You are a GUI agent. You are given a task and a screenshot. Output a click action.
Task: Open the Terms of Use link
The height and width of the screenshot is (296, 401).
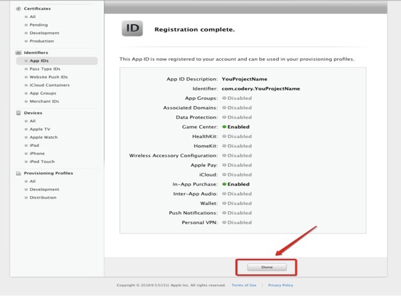click(x=244, y=285)
